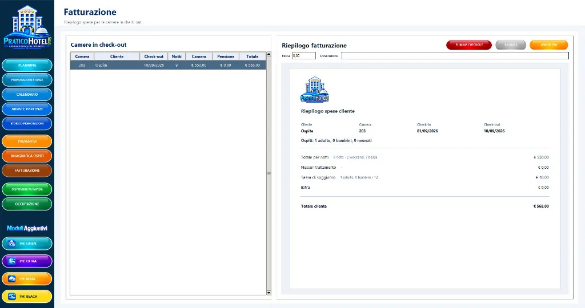Select room 203 in the check-out table
585x308 pixels.
[168, 65]
